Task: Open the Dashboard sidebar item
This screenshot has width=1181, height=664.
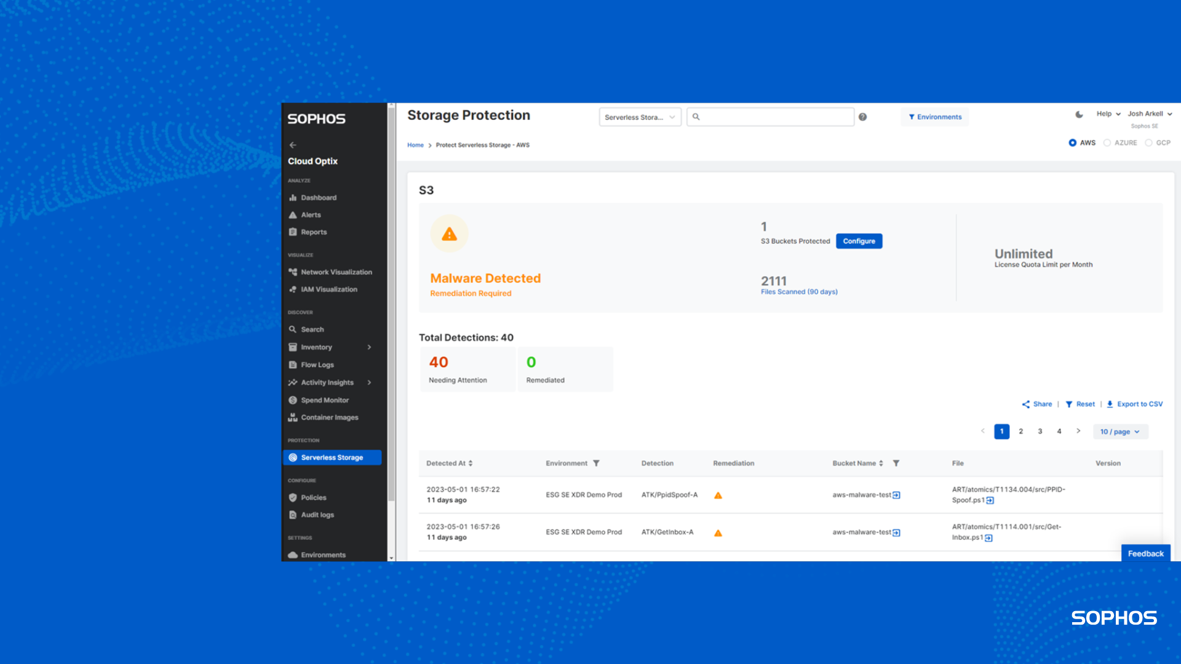Action: [x=319, y=198]
